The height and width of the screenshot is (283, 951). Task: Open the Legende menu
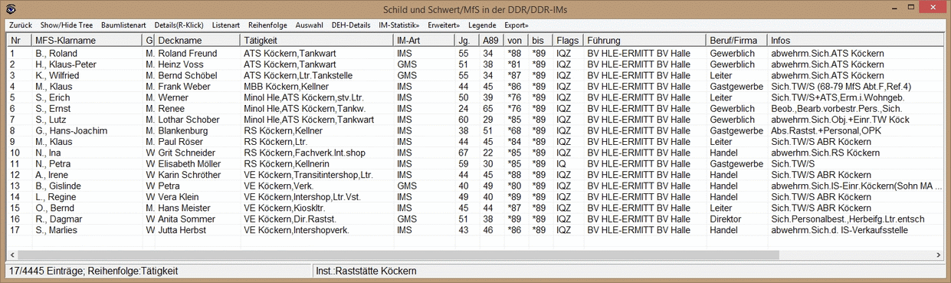click(482, 25)
